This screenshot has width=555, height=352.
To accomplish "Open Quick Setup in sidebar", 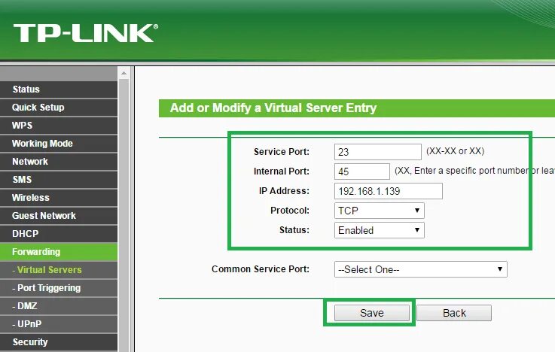I will pos(59,108).
